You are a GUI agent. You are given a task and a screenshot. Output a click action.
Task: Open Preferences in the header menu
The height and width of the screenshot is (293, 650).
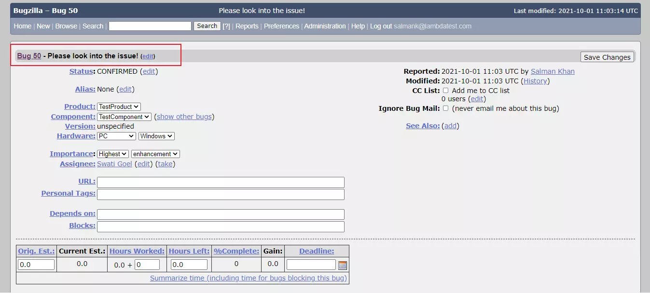coord(281,26)
